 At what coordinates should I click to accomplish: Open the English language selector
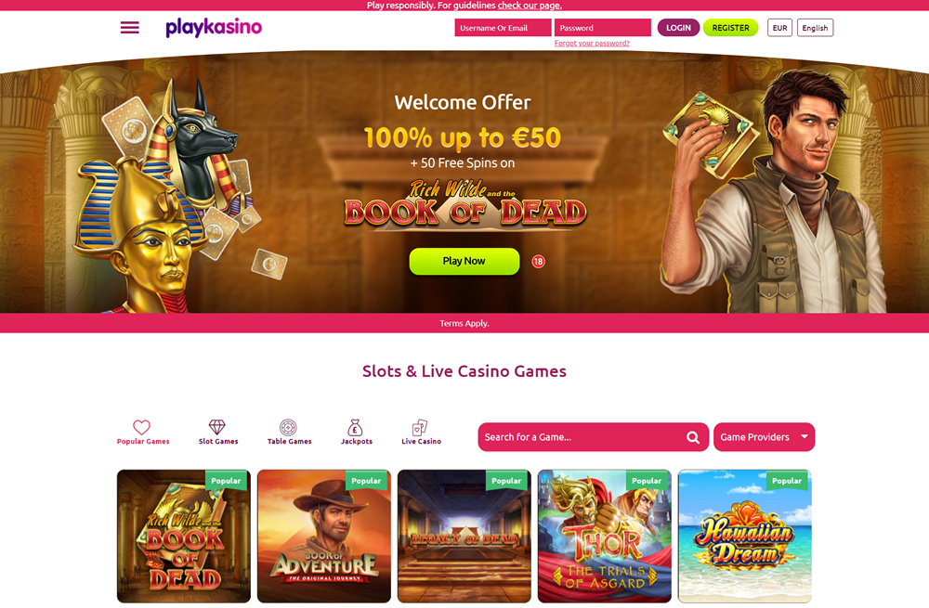point(815,28)
